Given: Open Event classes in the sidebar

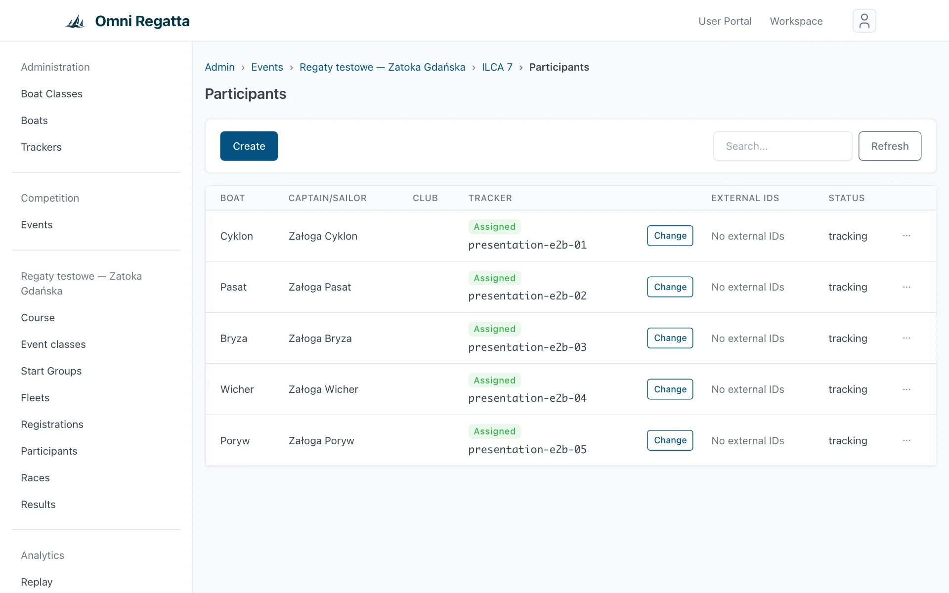Looking at the screenshot, I should (x=53, y=344).
